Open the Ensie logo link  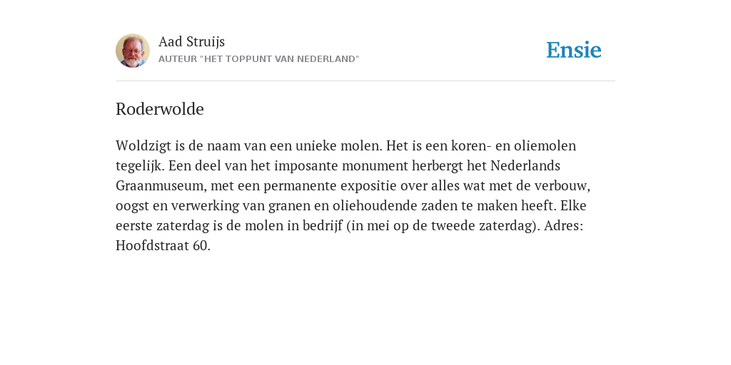(x=574, y=50)
